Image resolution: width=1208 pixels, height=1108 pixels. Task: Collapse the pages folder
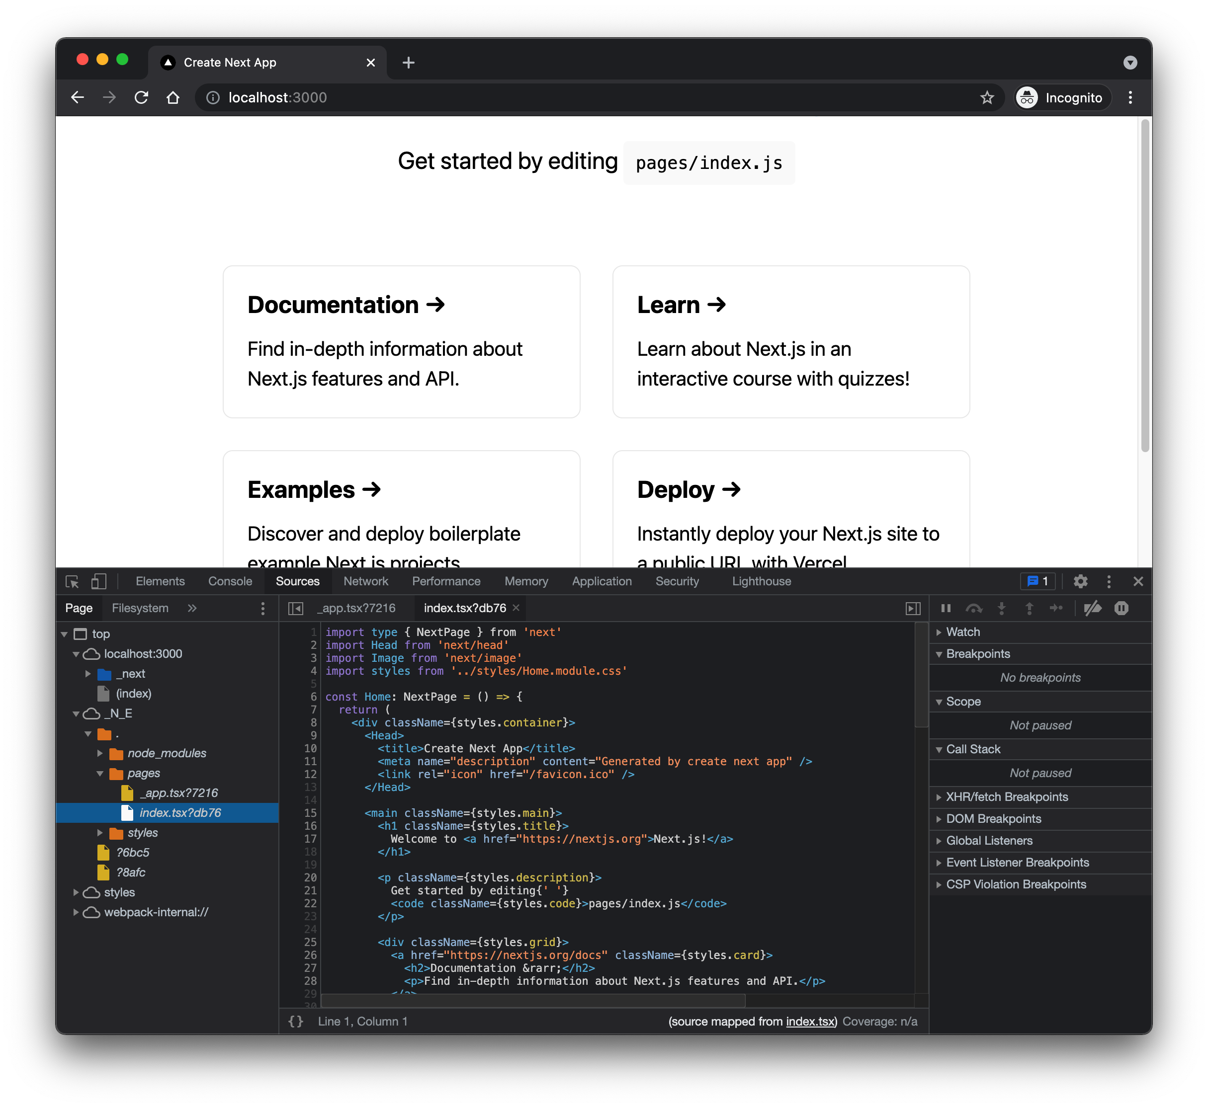(100, 774)
